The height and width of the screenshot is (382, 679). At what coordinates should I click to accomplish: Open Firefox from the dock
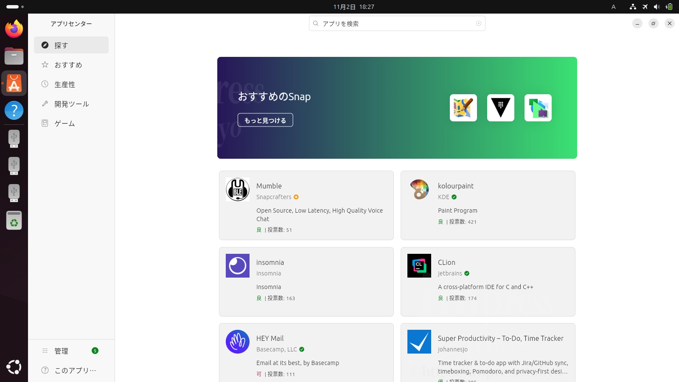pos(14,29)
